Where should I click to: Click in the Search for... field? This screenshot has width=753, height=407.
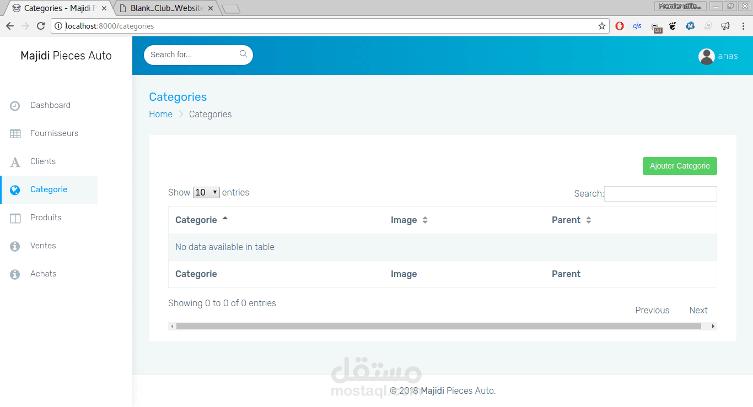198,55
